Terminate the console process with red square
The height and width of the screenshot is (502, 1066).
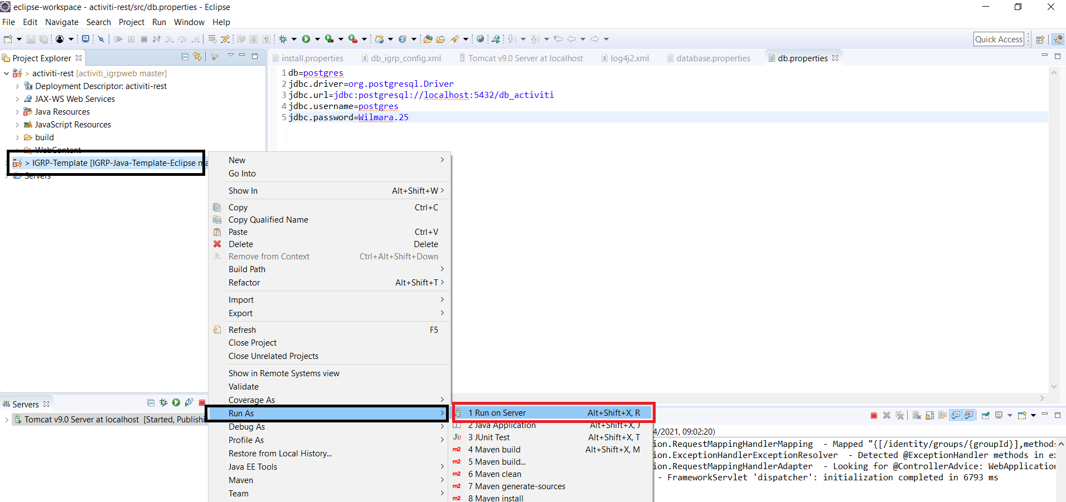[874, 415]
